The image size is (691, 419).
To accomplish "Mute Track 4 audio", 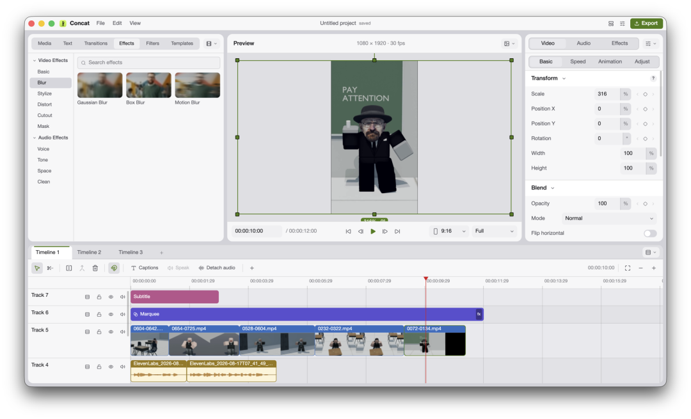I will click(x=122, y=367).
